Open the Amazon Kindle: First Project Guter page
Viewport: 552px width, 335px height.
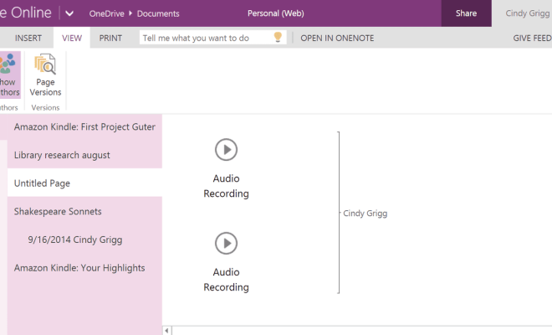click(84, 127)
